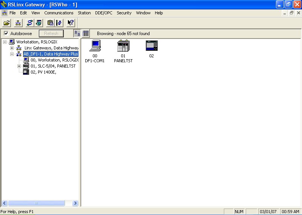The height and width of the screenshot is (215, 302).
Task: Select the 02 PanelView device icon
Action: coord(152,46)
